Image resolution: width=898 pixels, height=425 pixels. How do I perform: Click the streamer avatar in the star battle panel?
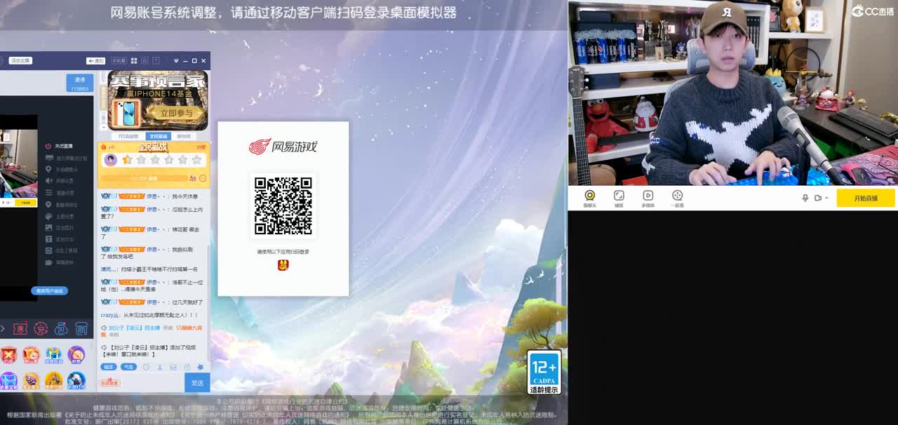[x=110, y=160]
